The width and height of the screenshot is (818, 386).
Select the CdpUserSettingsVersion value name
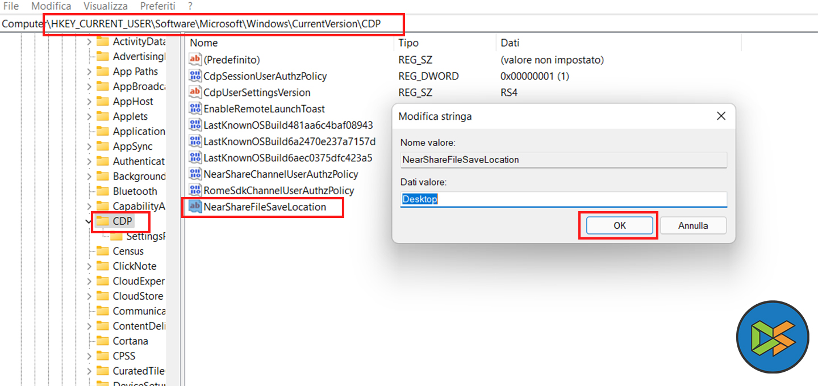click(257, 93)
